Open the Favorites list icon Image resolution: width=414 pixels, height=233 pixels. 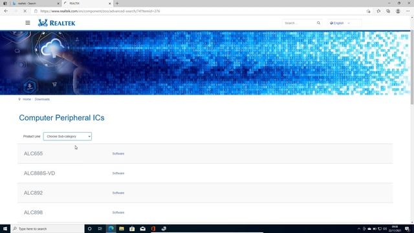click(x=378, y=11)
